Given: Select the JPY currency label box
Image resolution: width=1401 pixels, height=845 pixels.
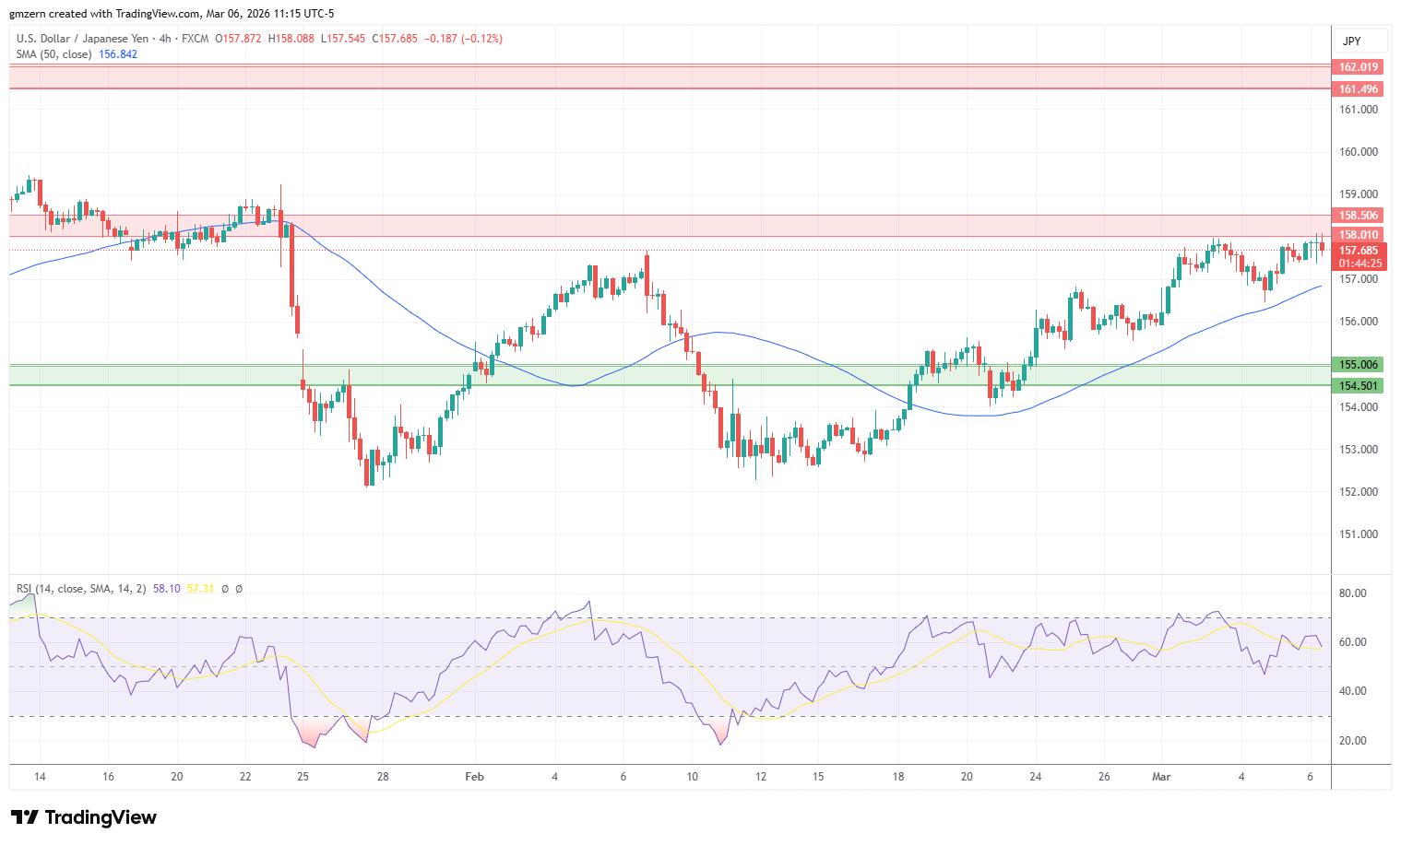Looking at the screenshot, I should coord(1359,41).
